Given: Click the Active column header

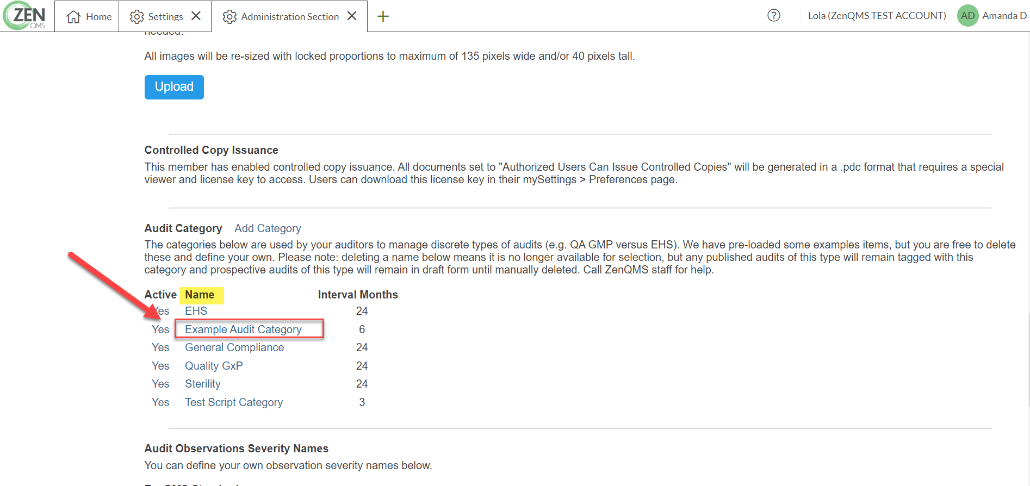Looking at the screenshot, I should click(x=160, y=295).
